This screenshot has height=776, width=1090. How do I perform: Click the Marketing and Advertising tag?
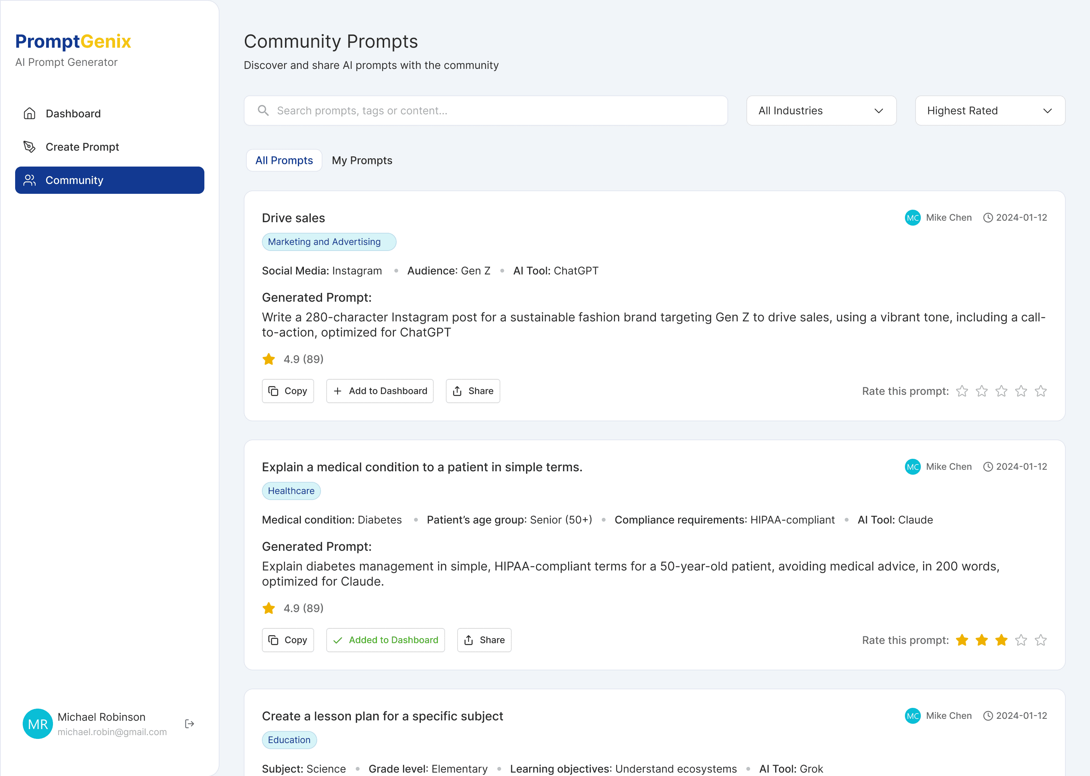(329, 242)
